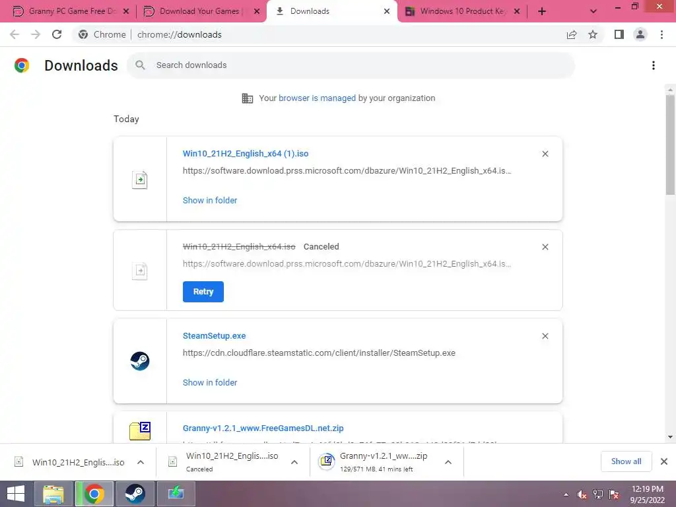Image resolution: width=676 pixels, height=507 pixels.
Task: Remove the canceled Win10 iso entry from list
Action: click(x=545, y=247)
